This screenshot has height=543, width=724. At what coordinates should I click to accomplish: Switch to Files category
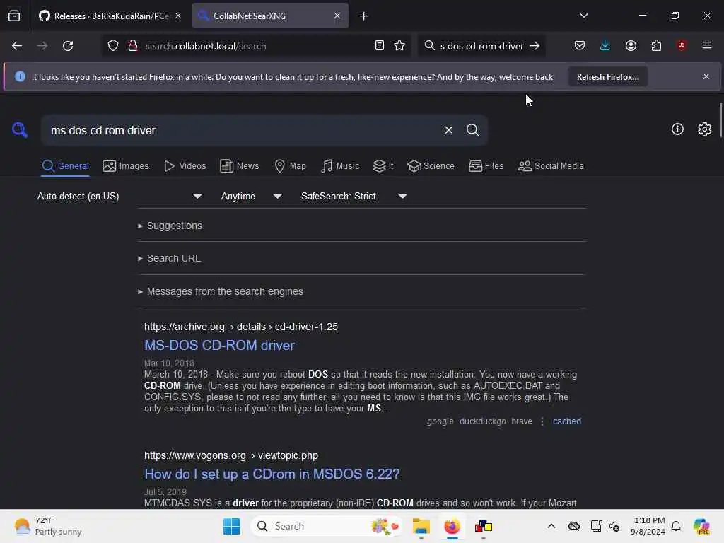486,165
